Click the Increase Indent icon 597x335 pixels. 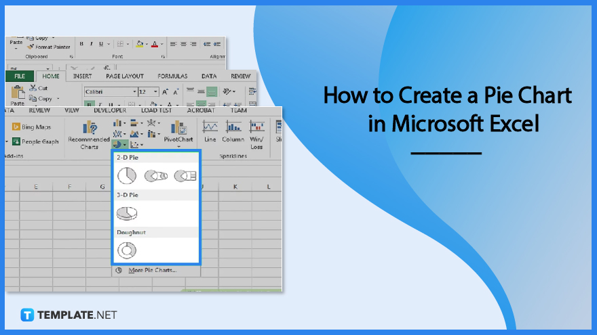[x=217, y=44]
